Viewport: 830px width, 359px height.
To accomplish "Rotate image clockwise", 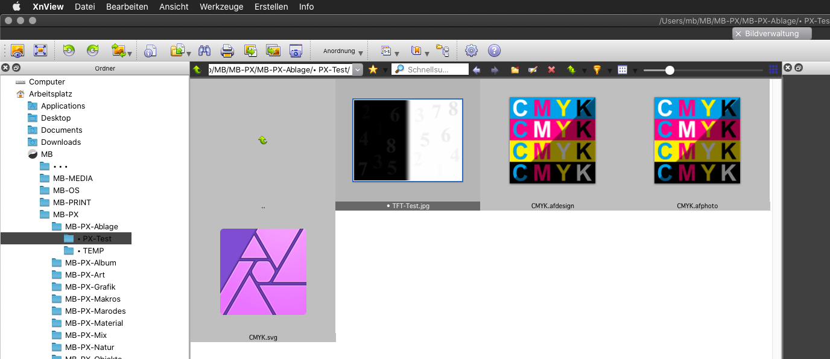I will (92, 51).
